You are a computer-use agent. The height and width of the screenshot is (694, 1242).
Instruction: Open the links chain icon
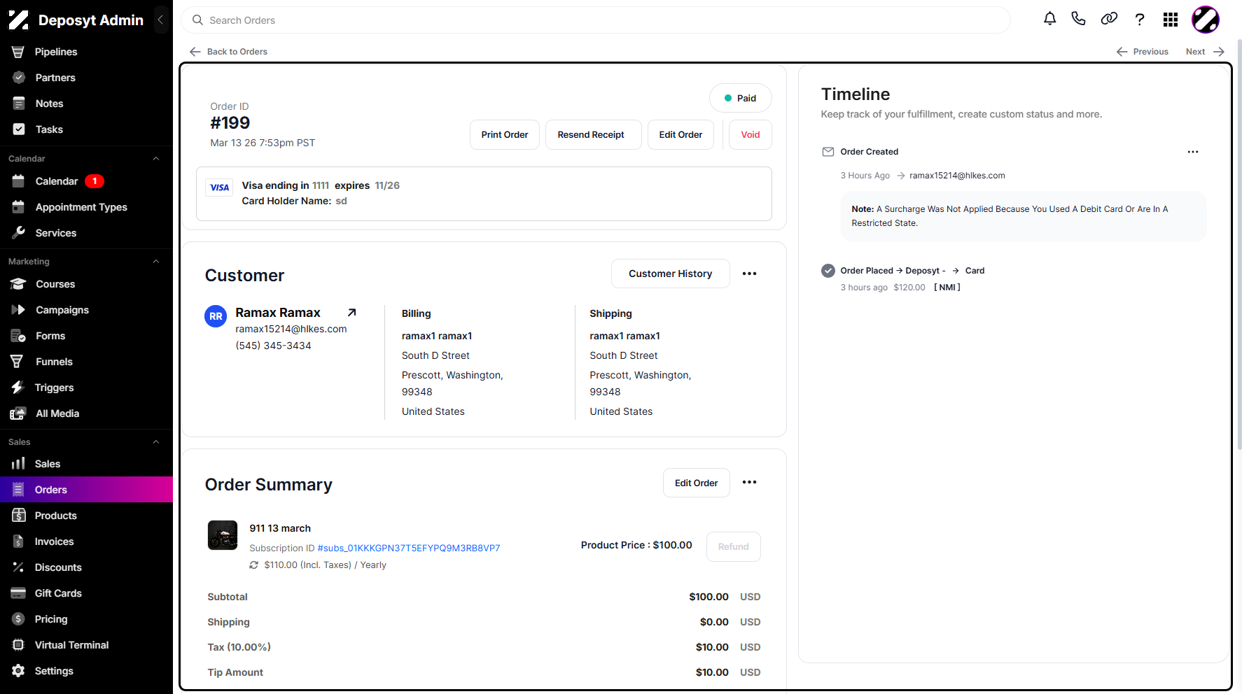1109,19
